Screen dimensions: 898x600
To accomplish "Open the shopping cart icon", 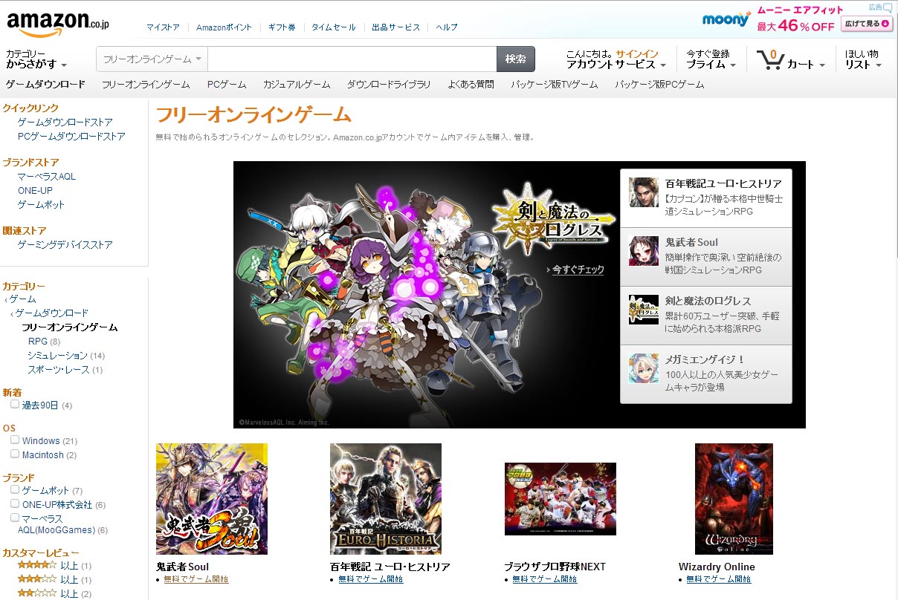I will [769, 60].
